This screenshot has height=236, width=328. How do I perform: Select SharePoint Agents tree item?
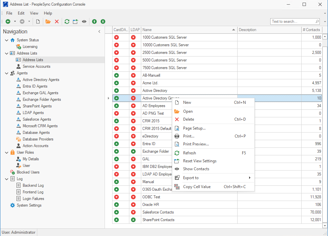(37, 106)
